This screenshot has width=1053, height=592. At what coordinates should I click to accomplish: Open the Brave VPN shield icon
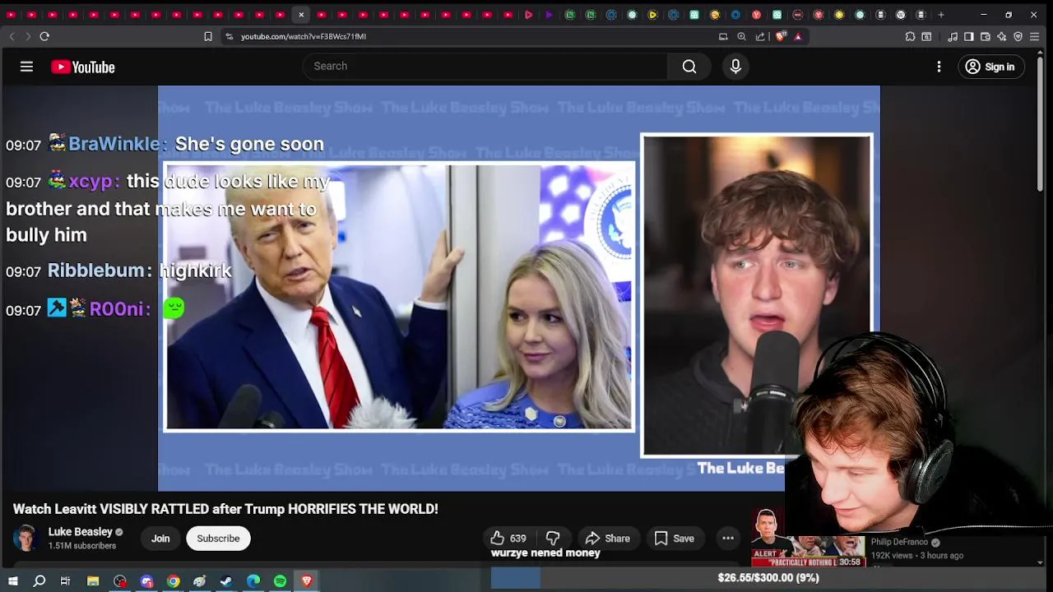tap(1018, 36)
